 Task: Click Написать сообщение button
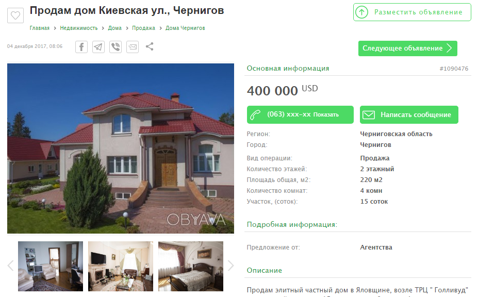pos(409,114)
